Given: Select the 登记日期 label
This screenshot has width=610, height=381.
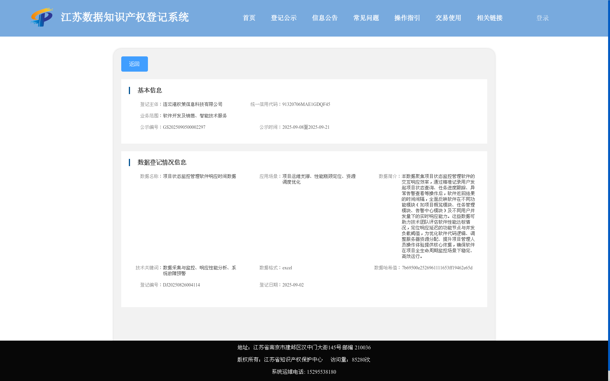Looking at the screenshot, I should tap(271, 285).
